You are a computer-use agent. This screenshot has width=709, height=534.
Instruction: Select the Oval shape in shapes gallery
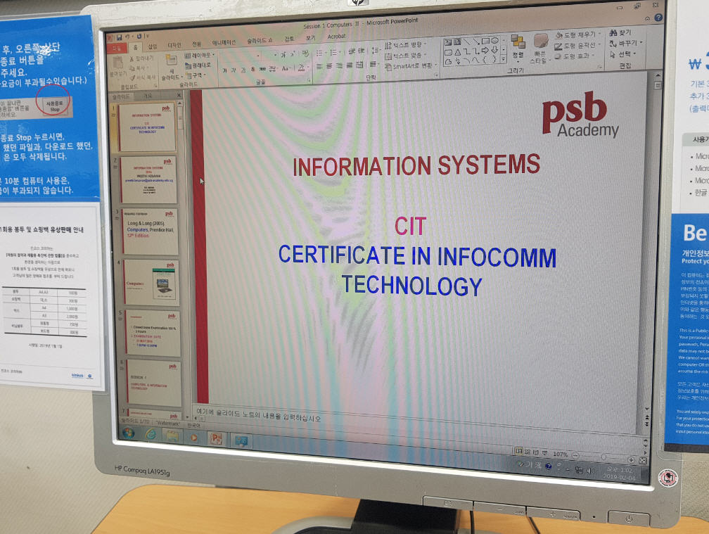pyautogui.click(x=494, y=41)
